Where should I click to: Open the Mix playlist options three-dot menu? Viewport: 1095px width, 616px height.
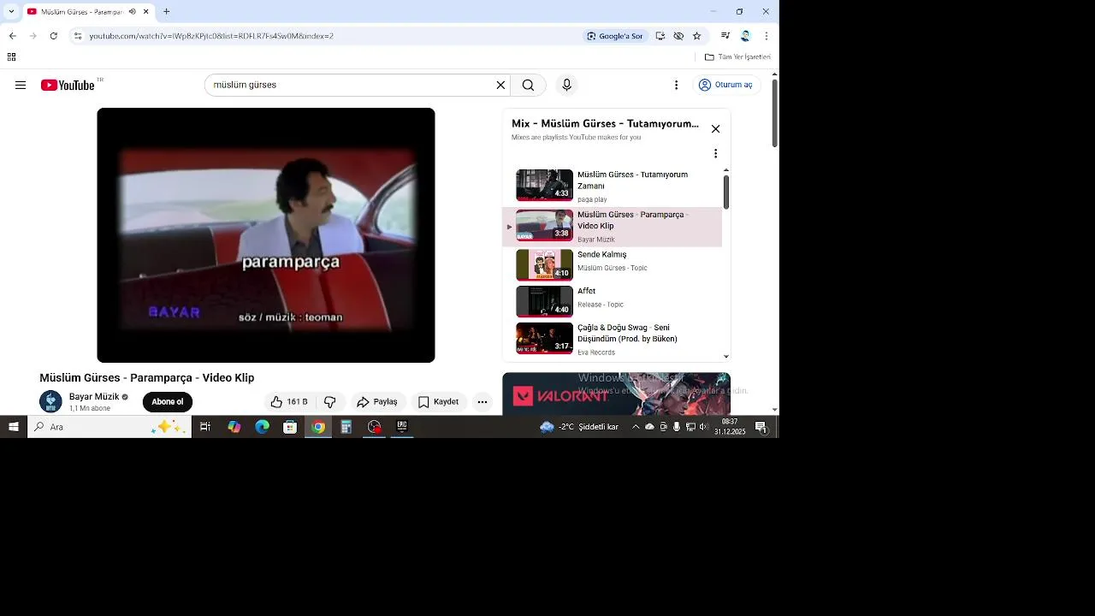715,154
